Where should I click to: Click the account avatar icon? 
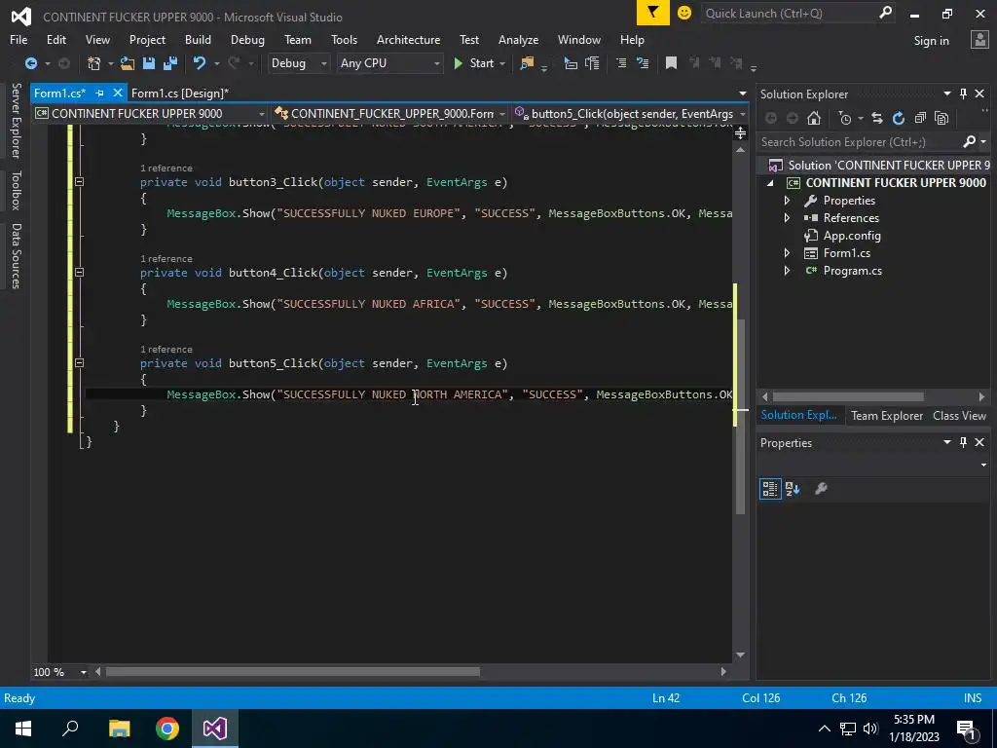[x=979, y=40]
